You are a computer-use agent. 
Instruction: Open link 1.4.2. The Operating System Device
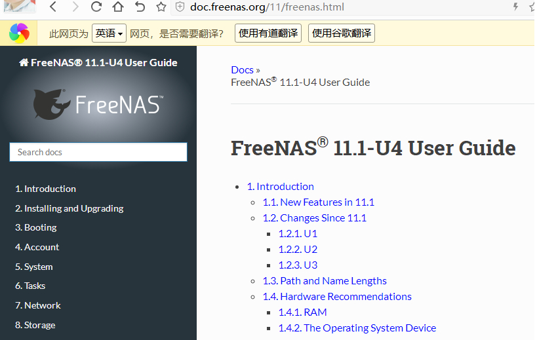pyautogui.click(x=357, y=328)
